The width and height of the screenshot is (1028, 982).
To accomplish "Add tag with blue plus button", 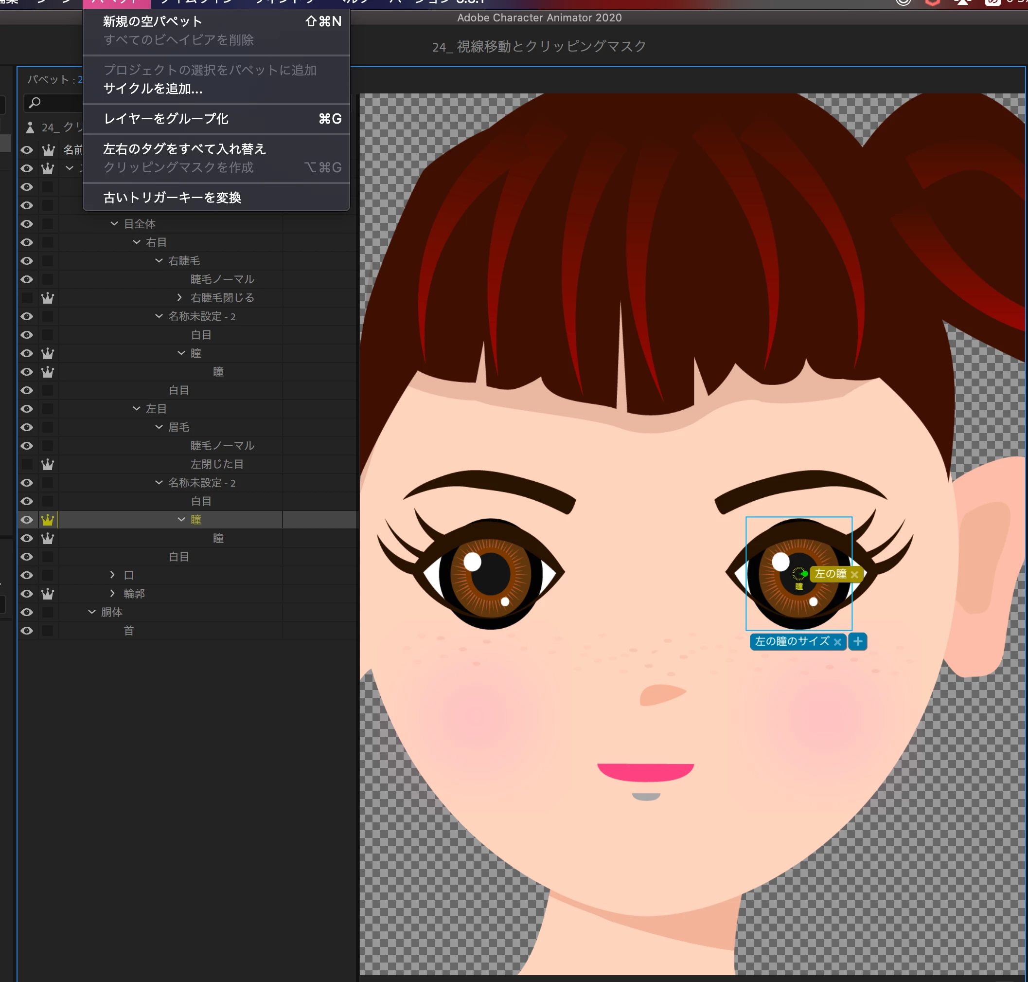I will pyautogui.click(x=857, y=641).
